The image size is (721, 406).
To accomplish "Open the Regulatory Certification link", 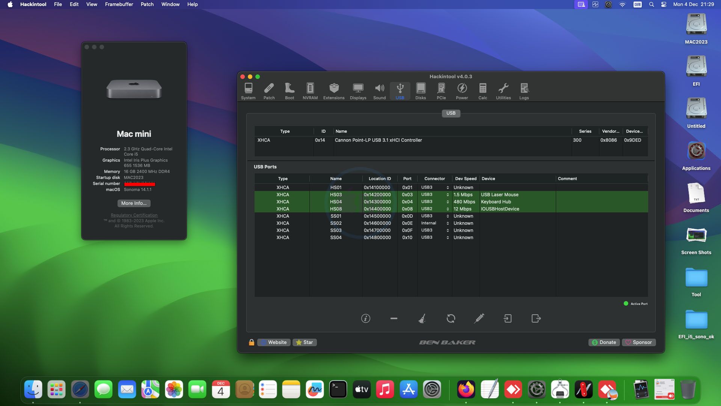I will [x=134, y=215].
